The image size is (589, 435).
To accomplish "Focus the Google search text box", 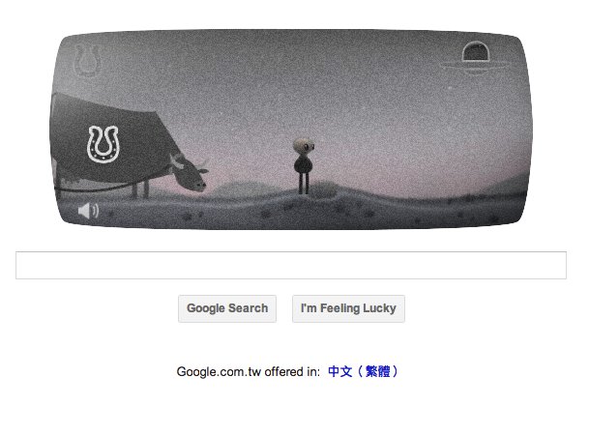I will click(x=291, y=265).
